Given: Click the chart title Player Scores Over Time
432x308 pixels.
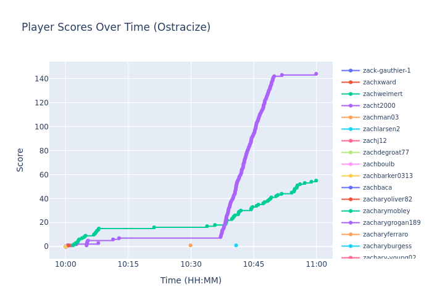Looking at the screenshot, I should click(x=116, y=28).
